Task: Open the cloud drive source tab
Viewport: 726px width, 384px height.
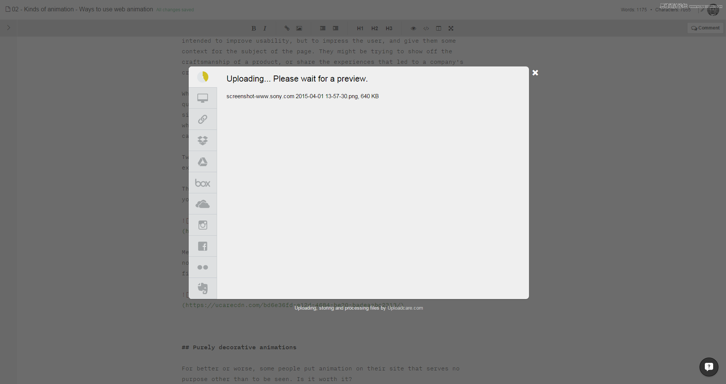Action: pos(203,204)
